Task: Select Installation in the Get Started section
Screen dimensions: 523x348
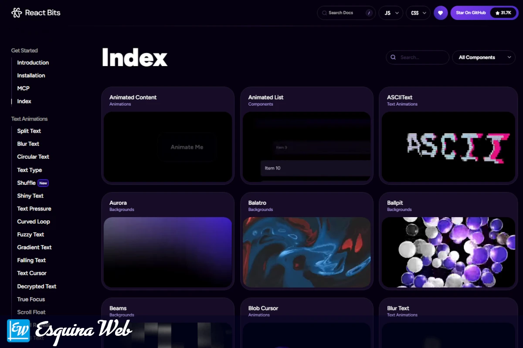Action: point(31,75)
